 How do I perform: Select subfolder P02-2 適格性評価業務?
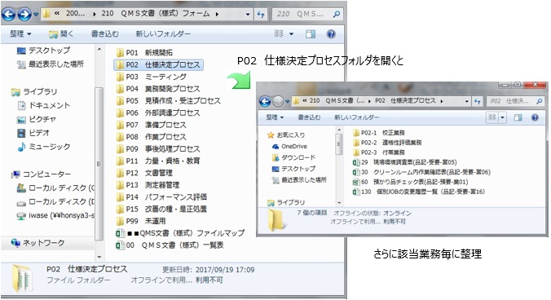[x=387, y=143]
